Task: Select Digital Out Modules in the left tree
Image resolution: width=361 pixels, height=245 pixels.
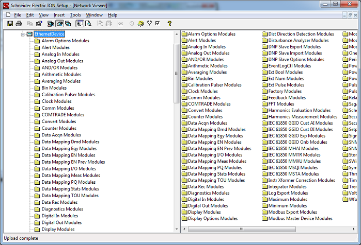Action: pyautogui.click(x=61, y=222)
